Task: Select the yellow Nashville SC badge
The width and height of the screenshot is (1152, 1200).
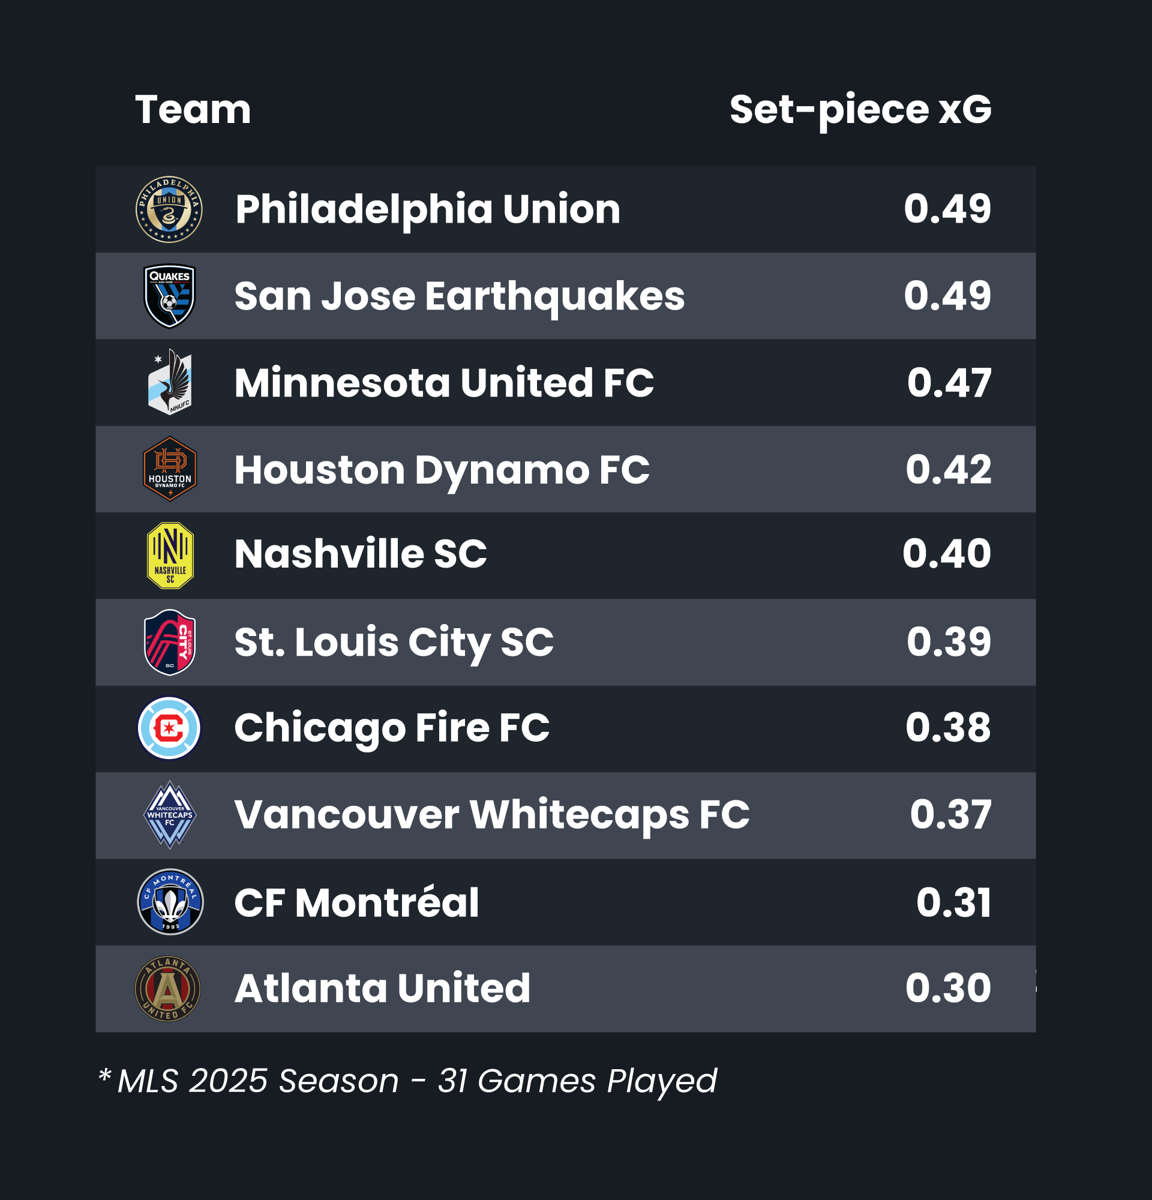Action: 170,556
